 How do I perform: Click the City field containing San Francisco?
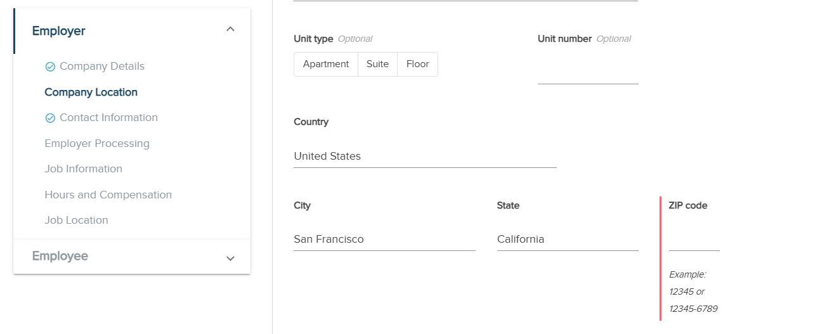[x=384, y=239]
